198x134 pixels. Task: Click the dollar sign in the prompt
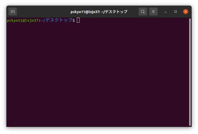(x=73, y=20)
